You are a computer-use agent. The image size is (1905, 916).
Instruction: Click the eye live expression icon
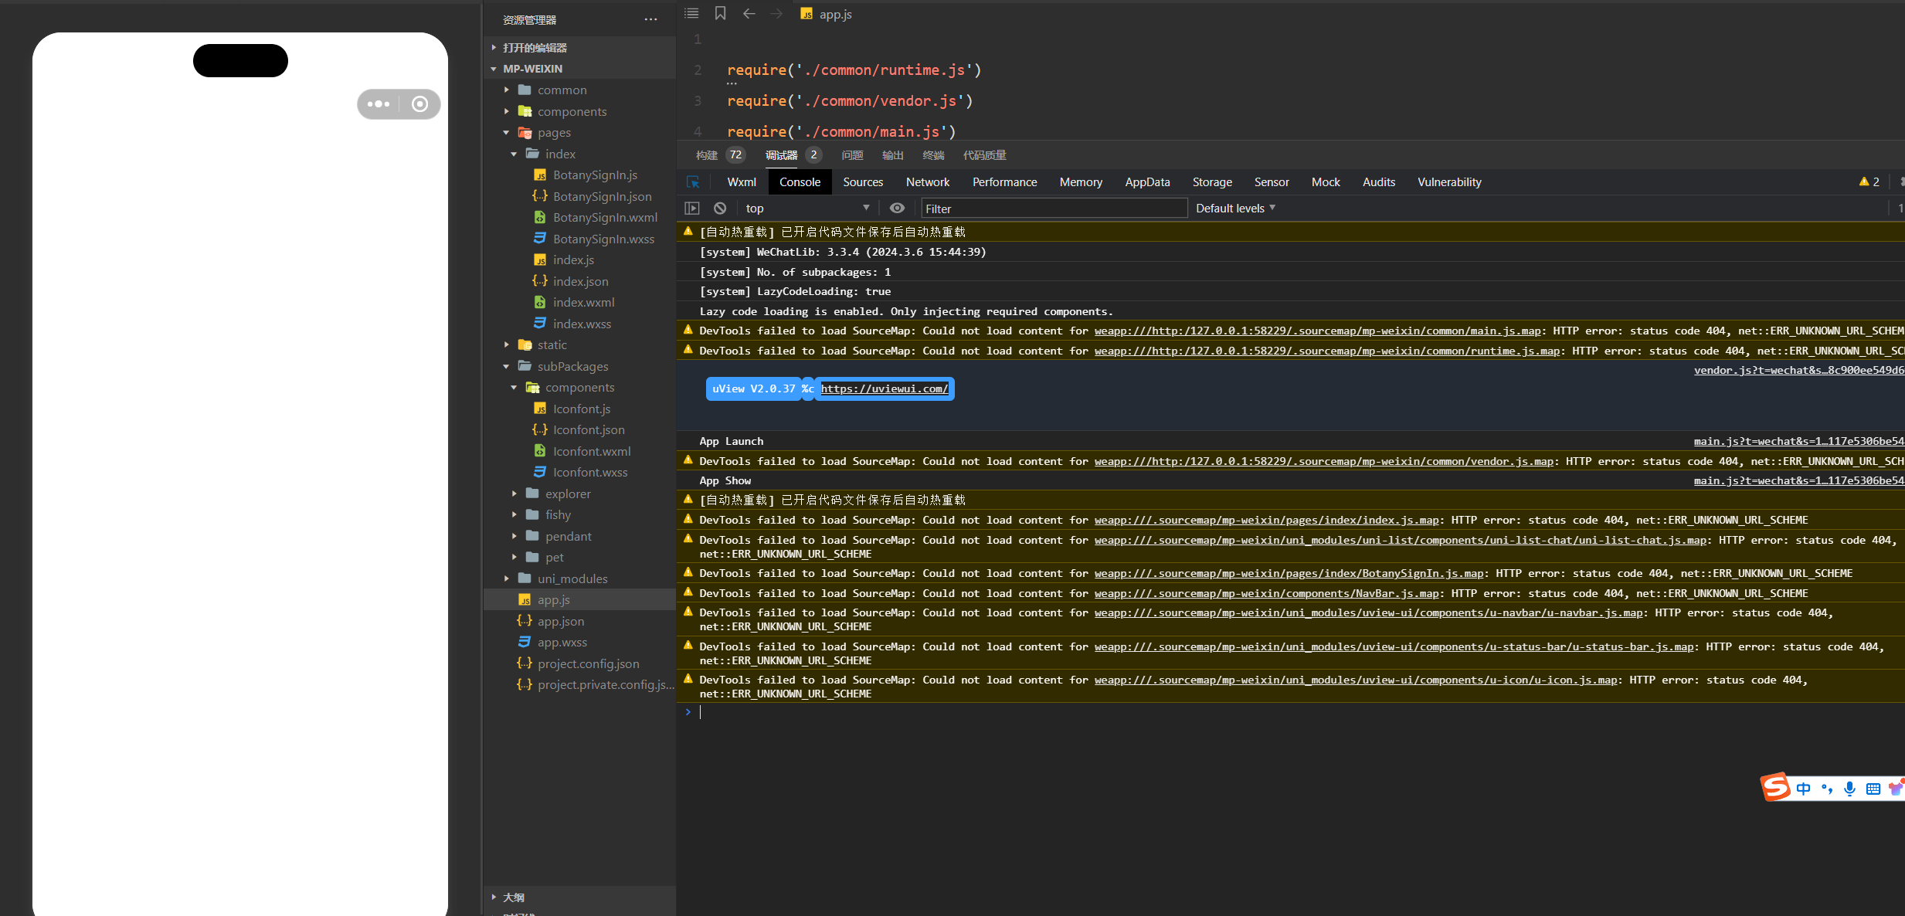click(897, 209)
